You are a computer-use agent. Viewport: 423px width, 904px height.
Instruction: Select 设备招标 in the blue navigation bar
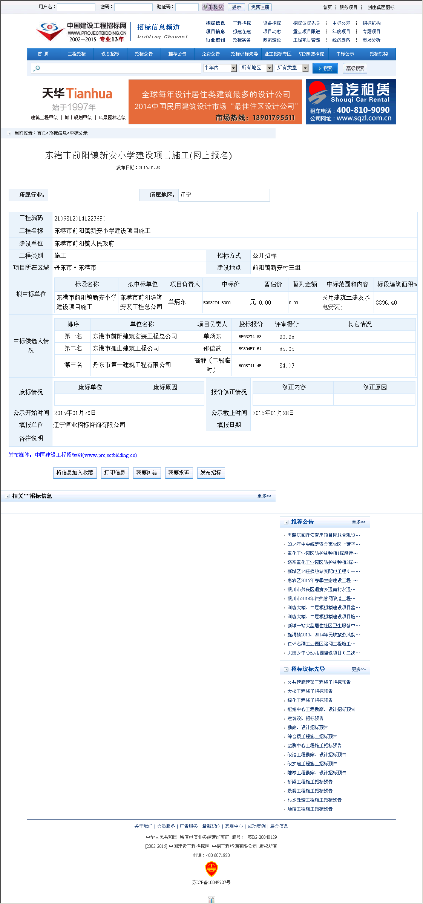(110, 54)
